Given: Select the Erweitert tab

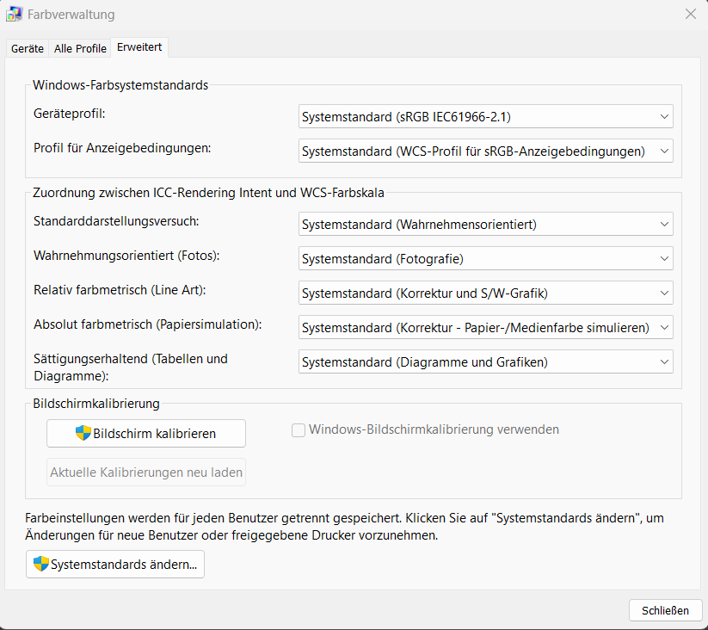Looking at the screenshot, I should coord(140,47).
